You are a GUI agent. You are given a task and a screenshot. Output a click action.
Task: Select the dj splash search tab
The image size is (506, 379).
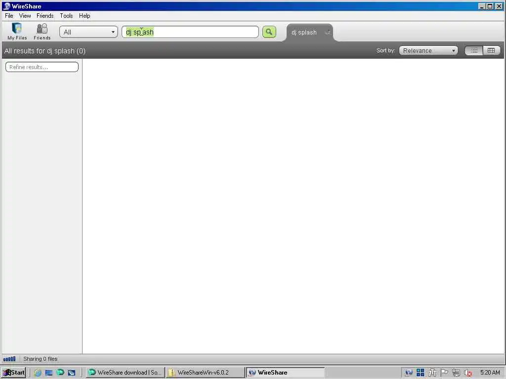(304, 33)
